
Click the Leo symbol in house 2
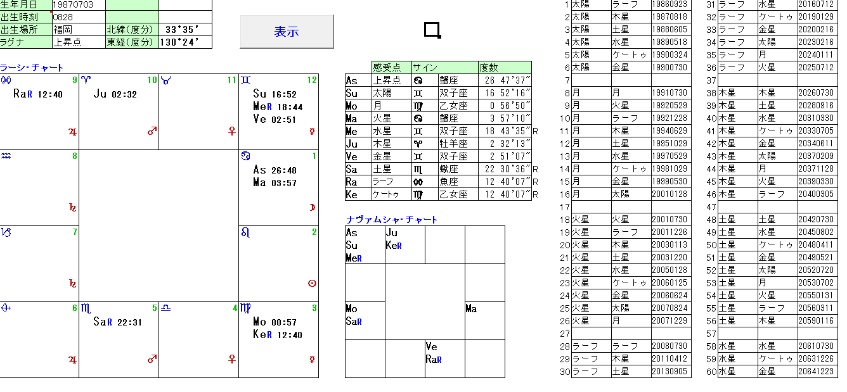tap(245, 232)
